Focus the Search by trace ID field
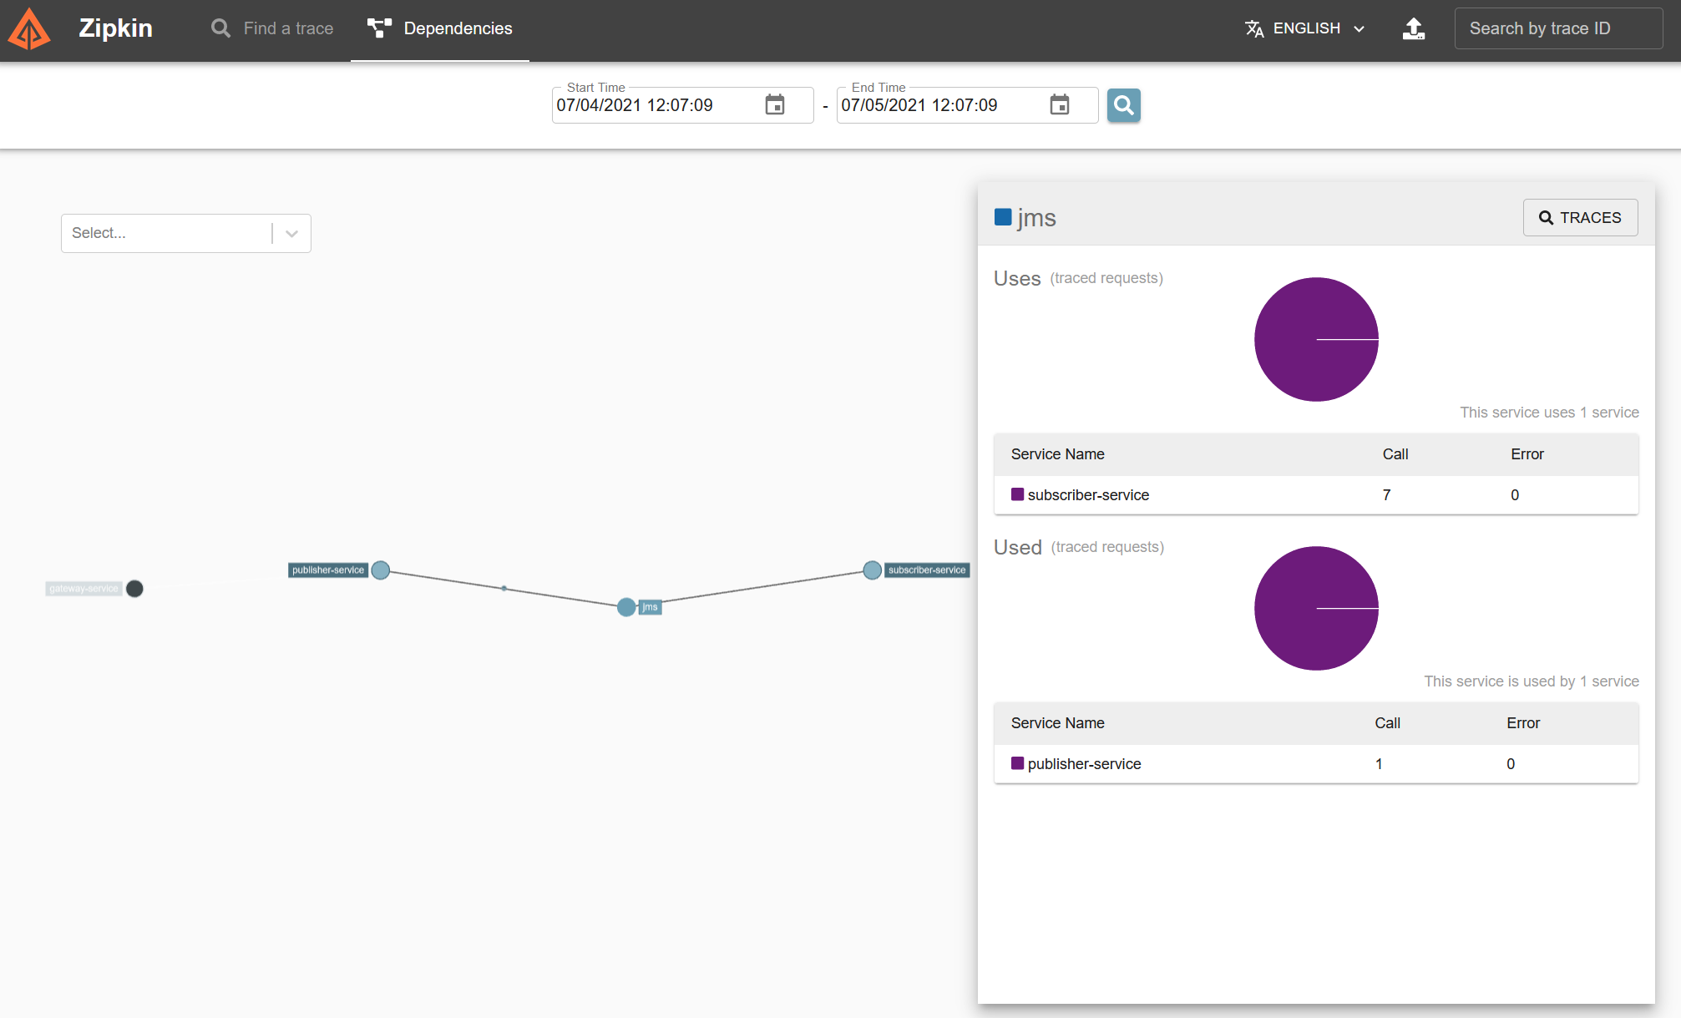This screenshot has width=1681, height=1018. tap(1557, 29)
